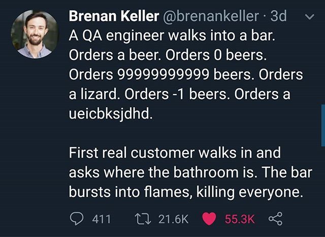Retweet this post using the retweet icon
The width and height of the screenshot is (325, 237).
[143, 219]
